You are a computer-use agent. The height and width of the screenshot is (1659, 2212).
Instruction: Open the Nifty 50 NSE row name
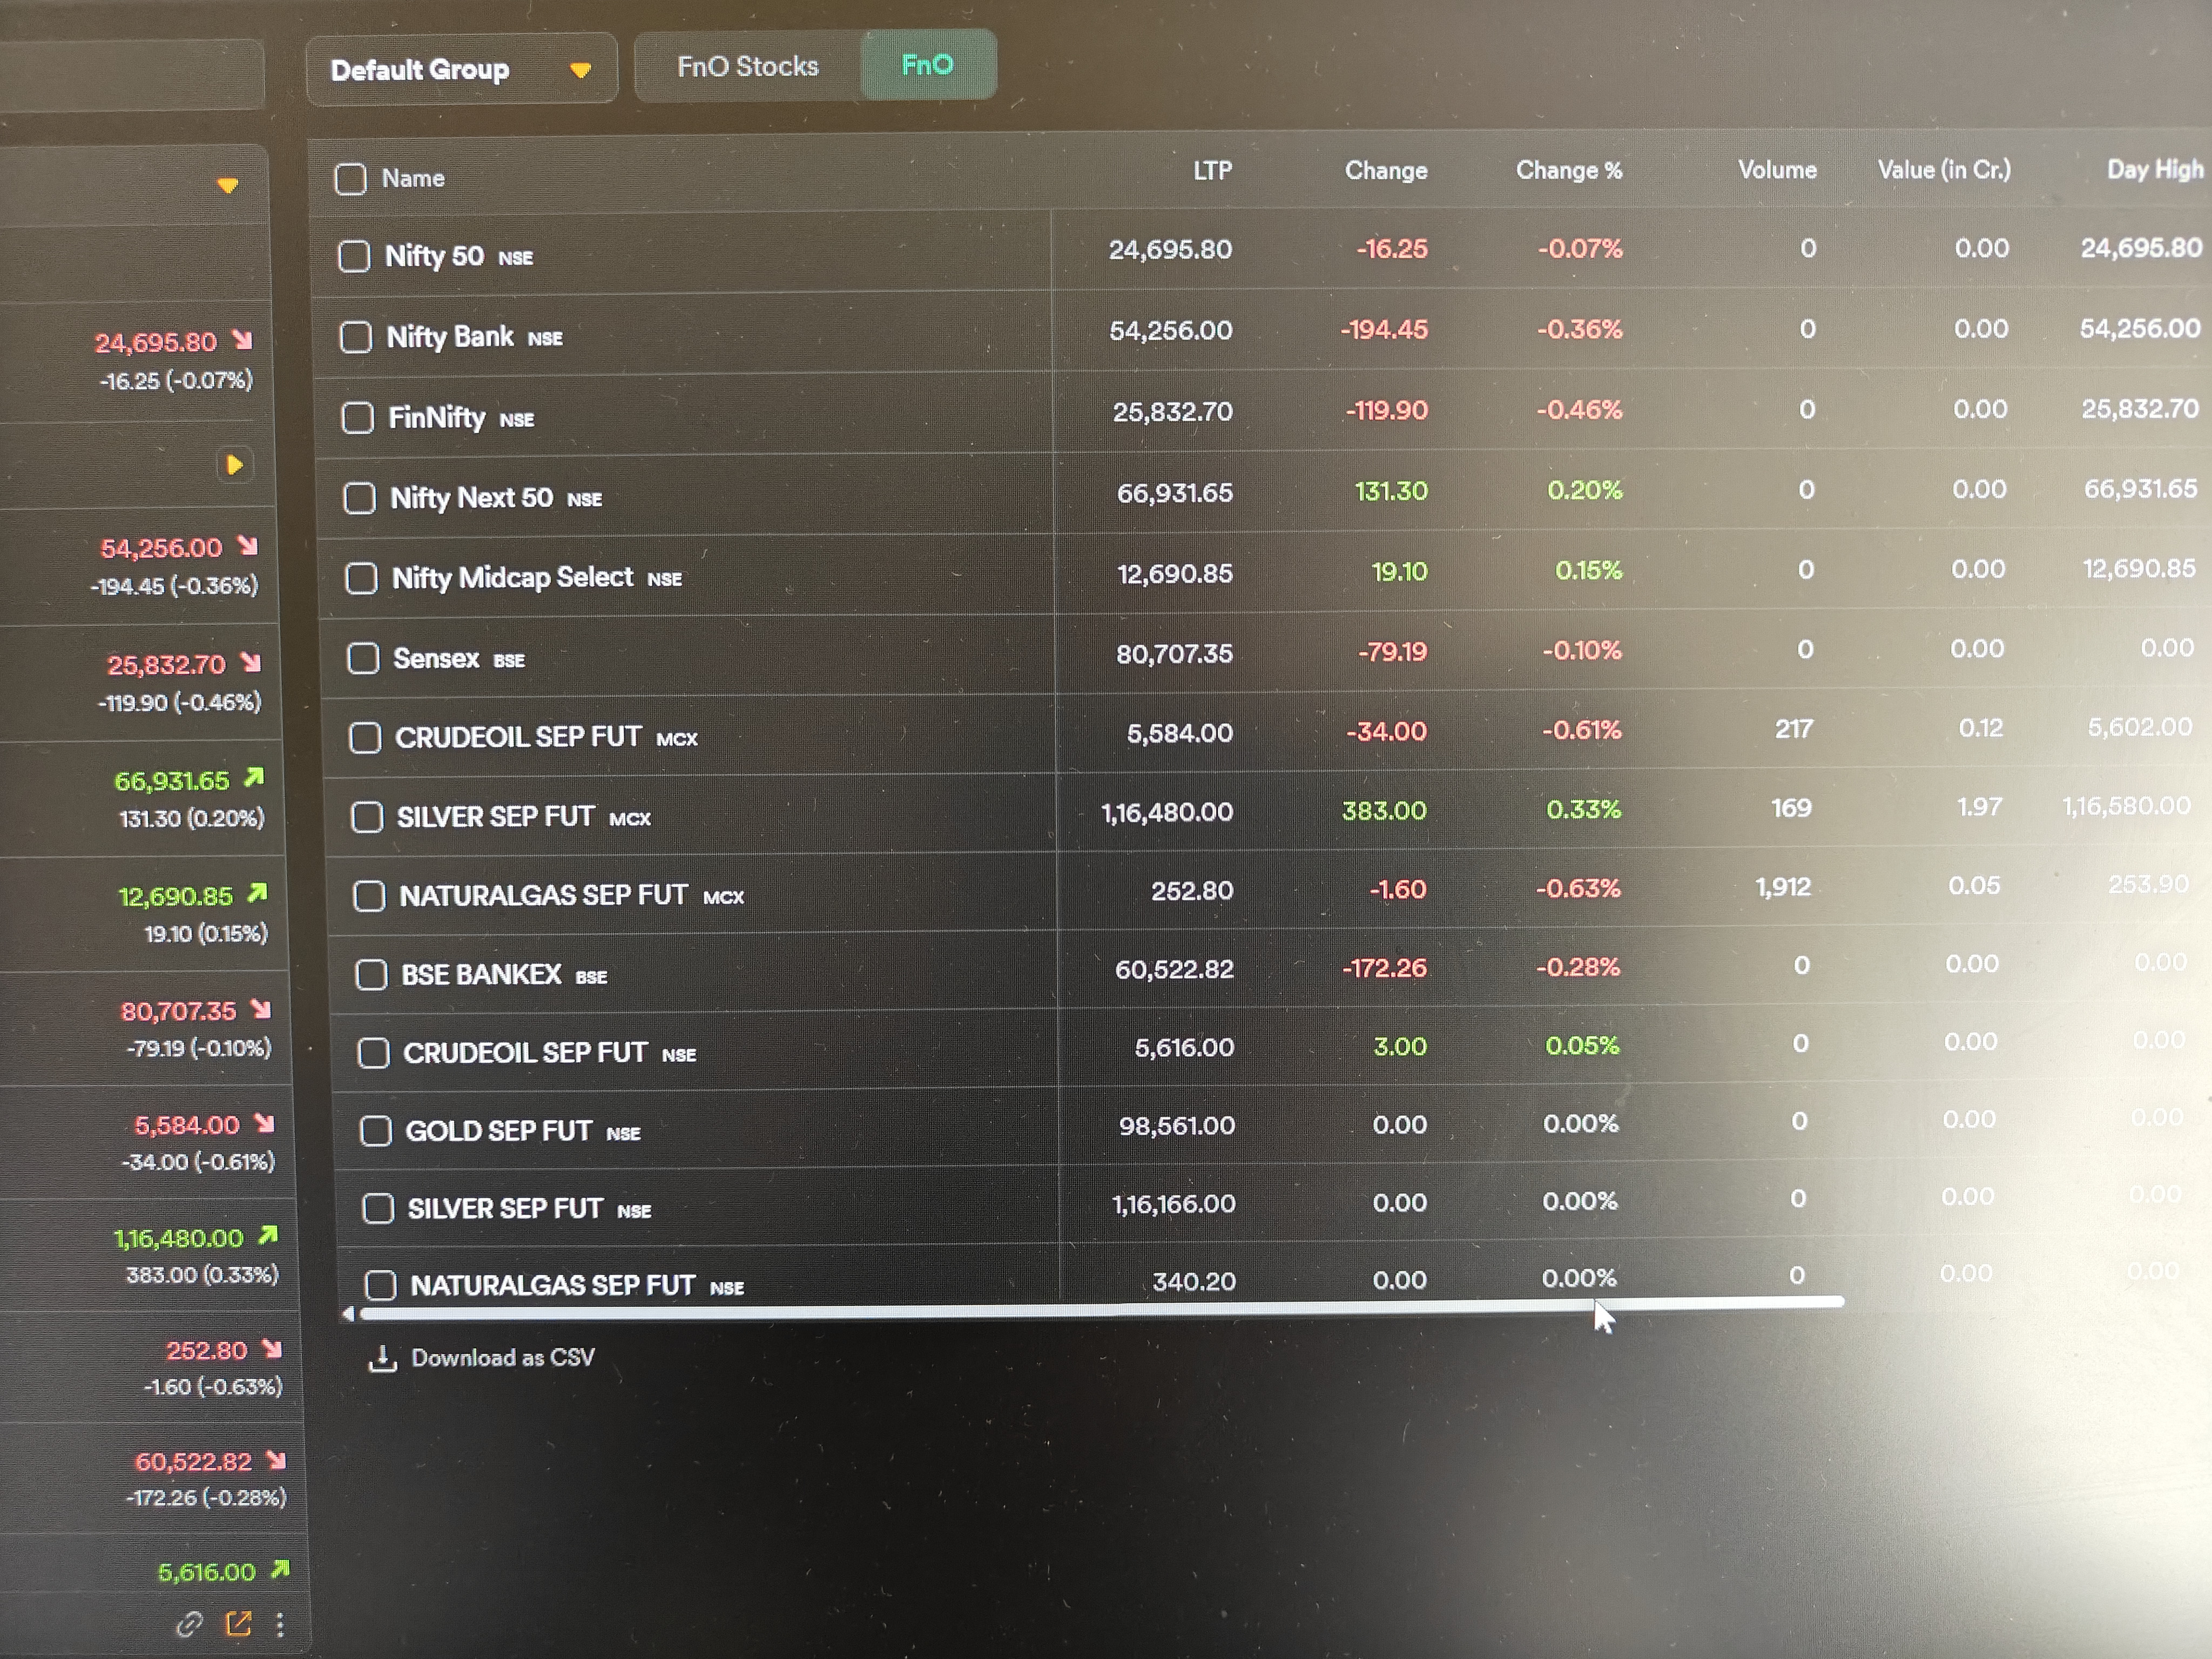coord(459,256)
